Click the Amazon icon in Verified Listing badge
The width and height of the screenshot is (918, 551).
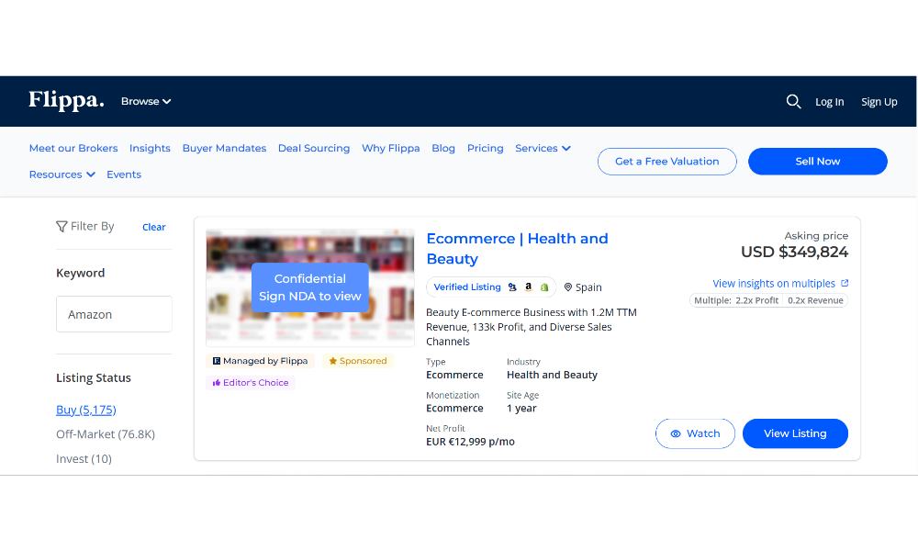tap(529, 287)
